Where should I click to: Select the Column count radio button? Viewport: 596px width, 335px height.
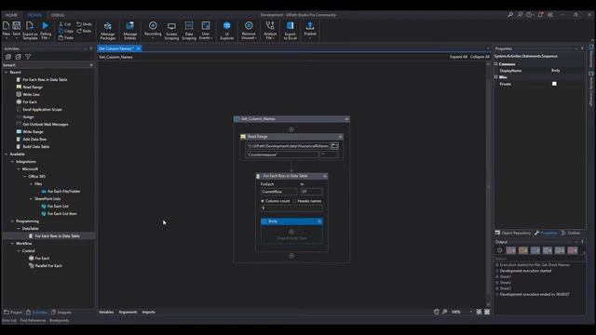pyautogui.click(x=263, y=201)
